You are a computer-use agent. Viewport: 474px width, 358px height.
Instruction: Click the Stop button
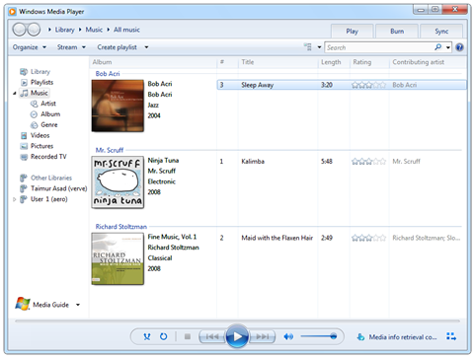[x=188, y=336]
